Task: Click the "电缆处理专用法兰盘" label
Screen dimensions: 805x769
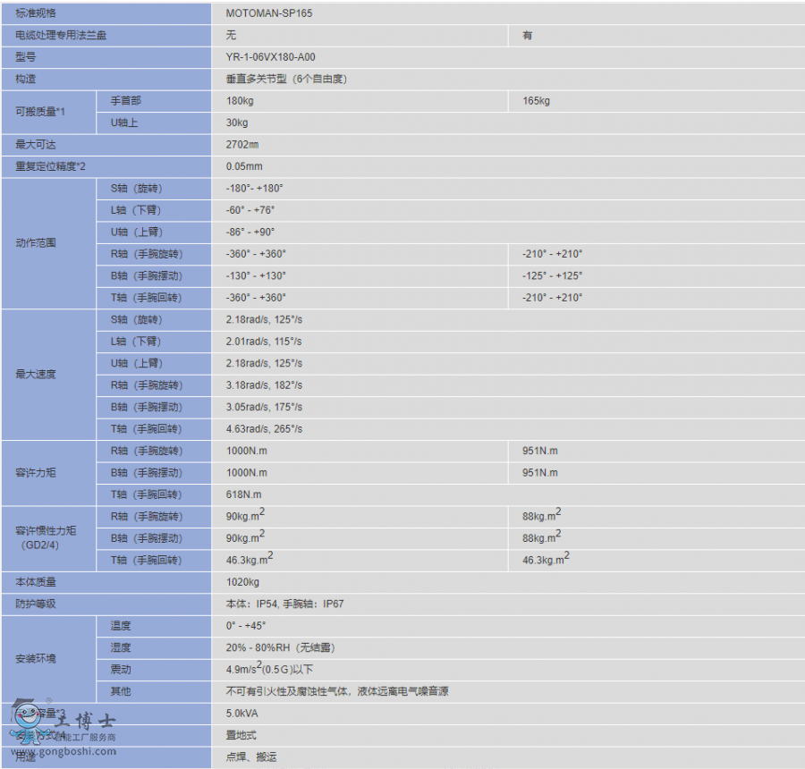Action: 61,36
